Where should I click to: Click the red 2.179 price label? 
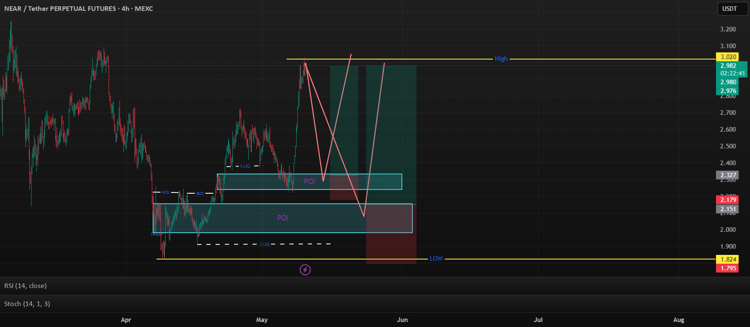click(728, 200)
